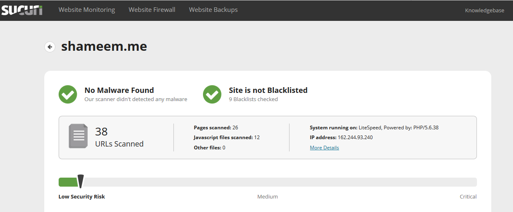Click the shameem.me site heading
The image size is (513, 212).
pyautogui.click(x=104, y=47)
